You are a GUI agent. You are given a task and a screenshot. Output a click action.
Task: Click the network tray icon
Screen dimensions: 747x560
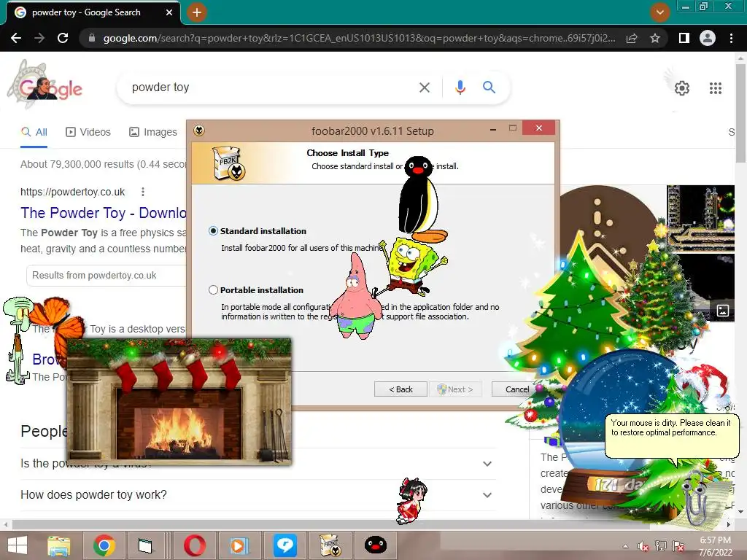[x=660, y=546]
